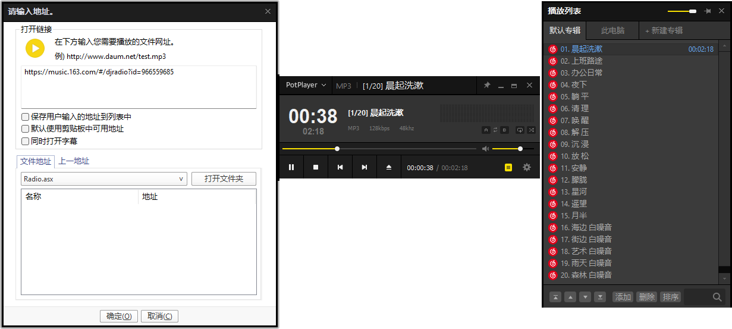Move selected playlist item to bottom

coord(600,297)
